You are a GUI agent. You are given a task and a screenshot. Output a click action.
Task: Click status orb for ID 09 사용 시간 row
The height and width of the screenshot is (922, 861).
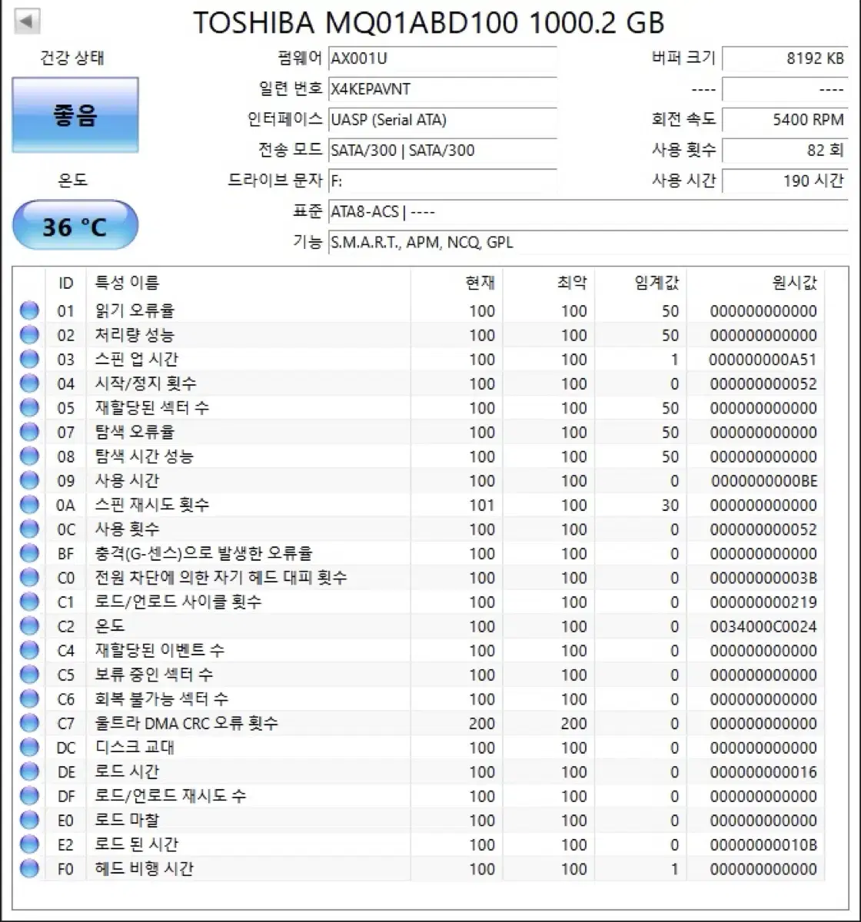point(29,481)
